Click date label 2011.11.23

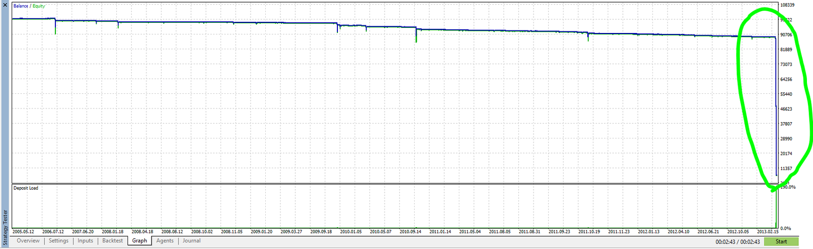(x=618, y=232)
